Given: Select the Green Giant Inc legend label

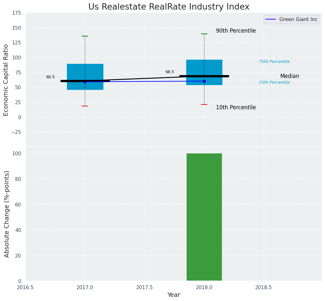Looking at the screenshot, I should click(298, 19).
